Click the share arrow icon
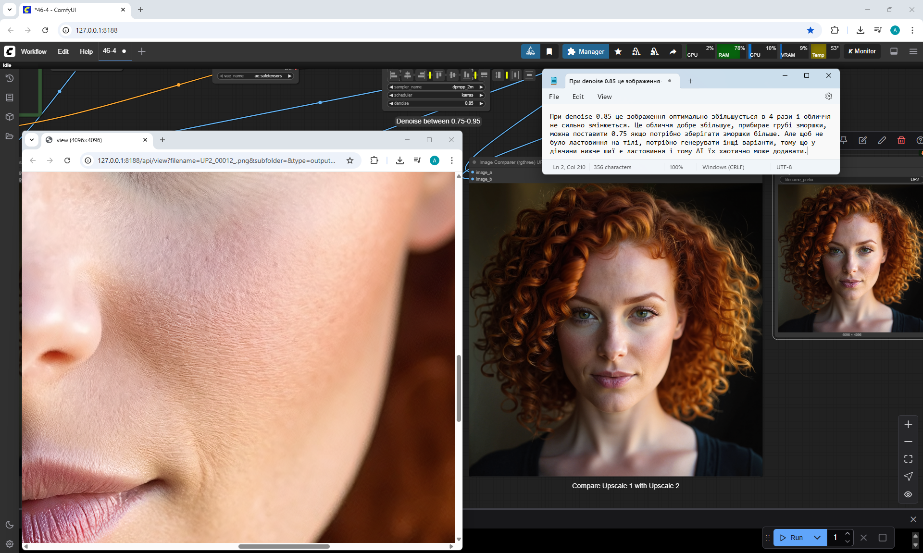Image resolution: width=923 pixels, height=553 pixels. coord(673,51)
